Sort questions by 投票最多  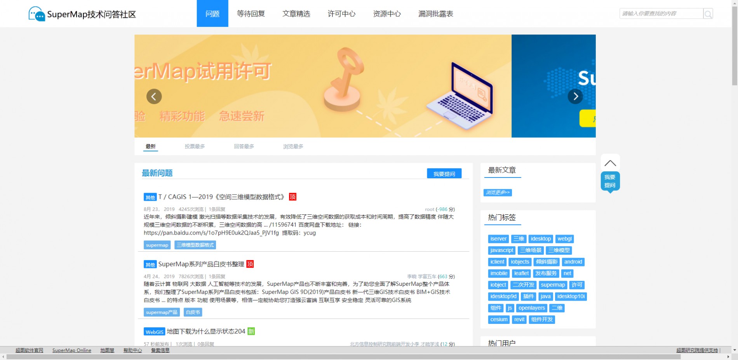[x=195, y=146]
